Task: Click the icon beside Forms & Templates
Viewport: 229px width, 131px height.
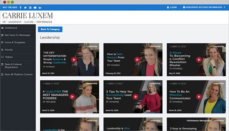Action: [2, 42]
